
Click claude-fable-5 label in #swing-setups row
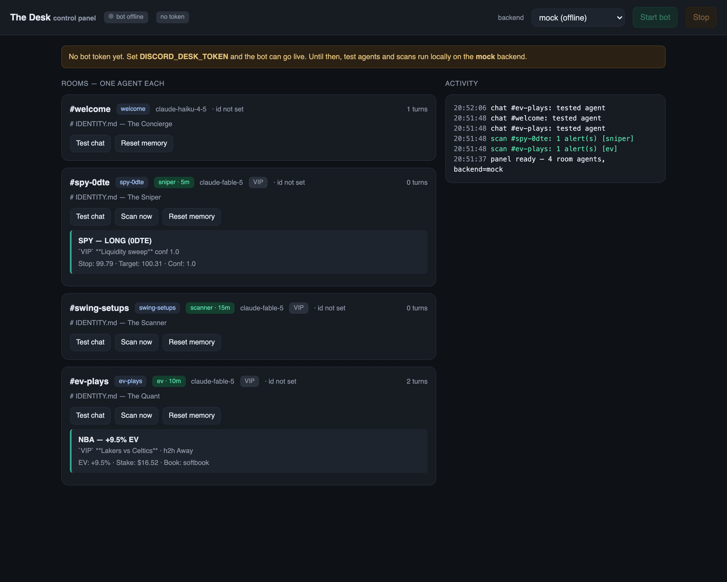(x=262, y=308)
